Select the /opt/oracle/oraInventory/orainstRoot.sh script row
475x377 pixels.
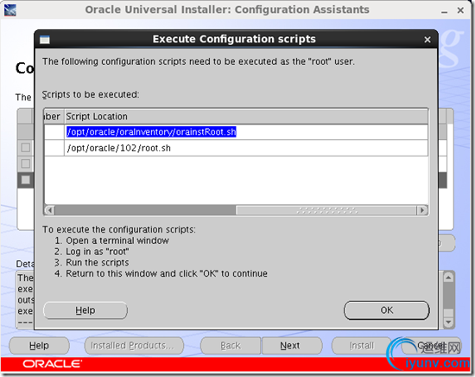(236, 132)
